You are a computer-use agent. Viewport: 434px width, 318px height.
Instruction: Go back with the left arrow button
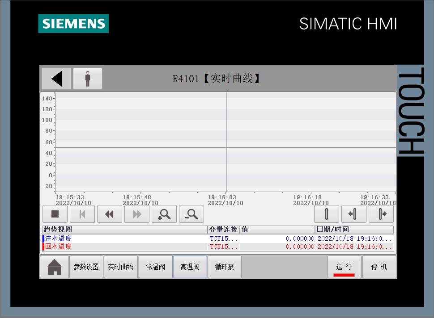tap(56, 79)
